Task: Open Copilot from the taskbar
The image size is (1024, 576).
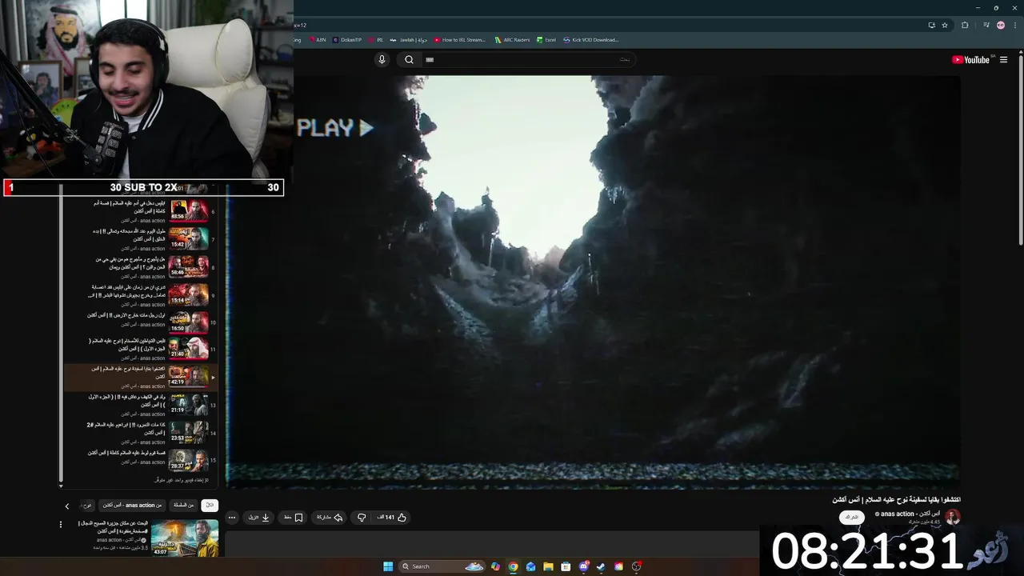Action: (x=495, y=566)
